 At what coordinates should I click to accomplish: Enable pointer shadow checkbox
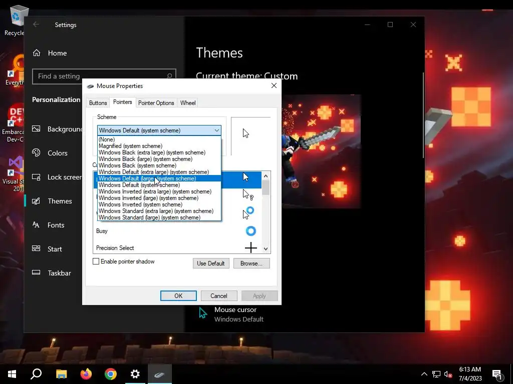(96, 261)
